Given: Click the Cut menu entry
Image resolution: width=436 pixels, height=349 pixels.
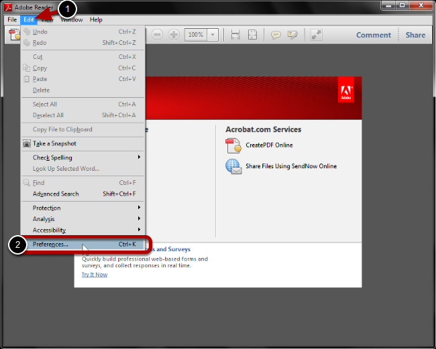Looking at the screenshot, I should 83,57.
